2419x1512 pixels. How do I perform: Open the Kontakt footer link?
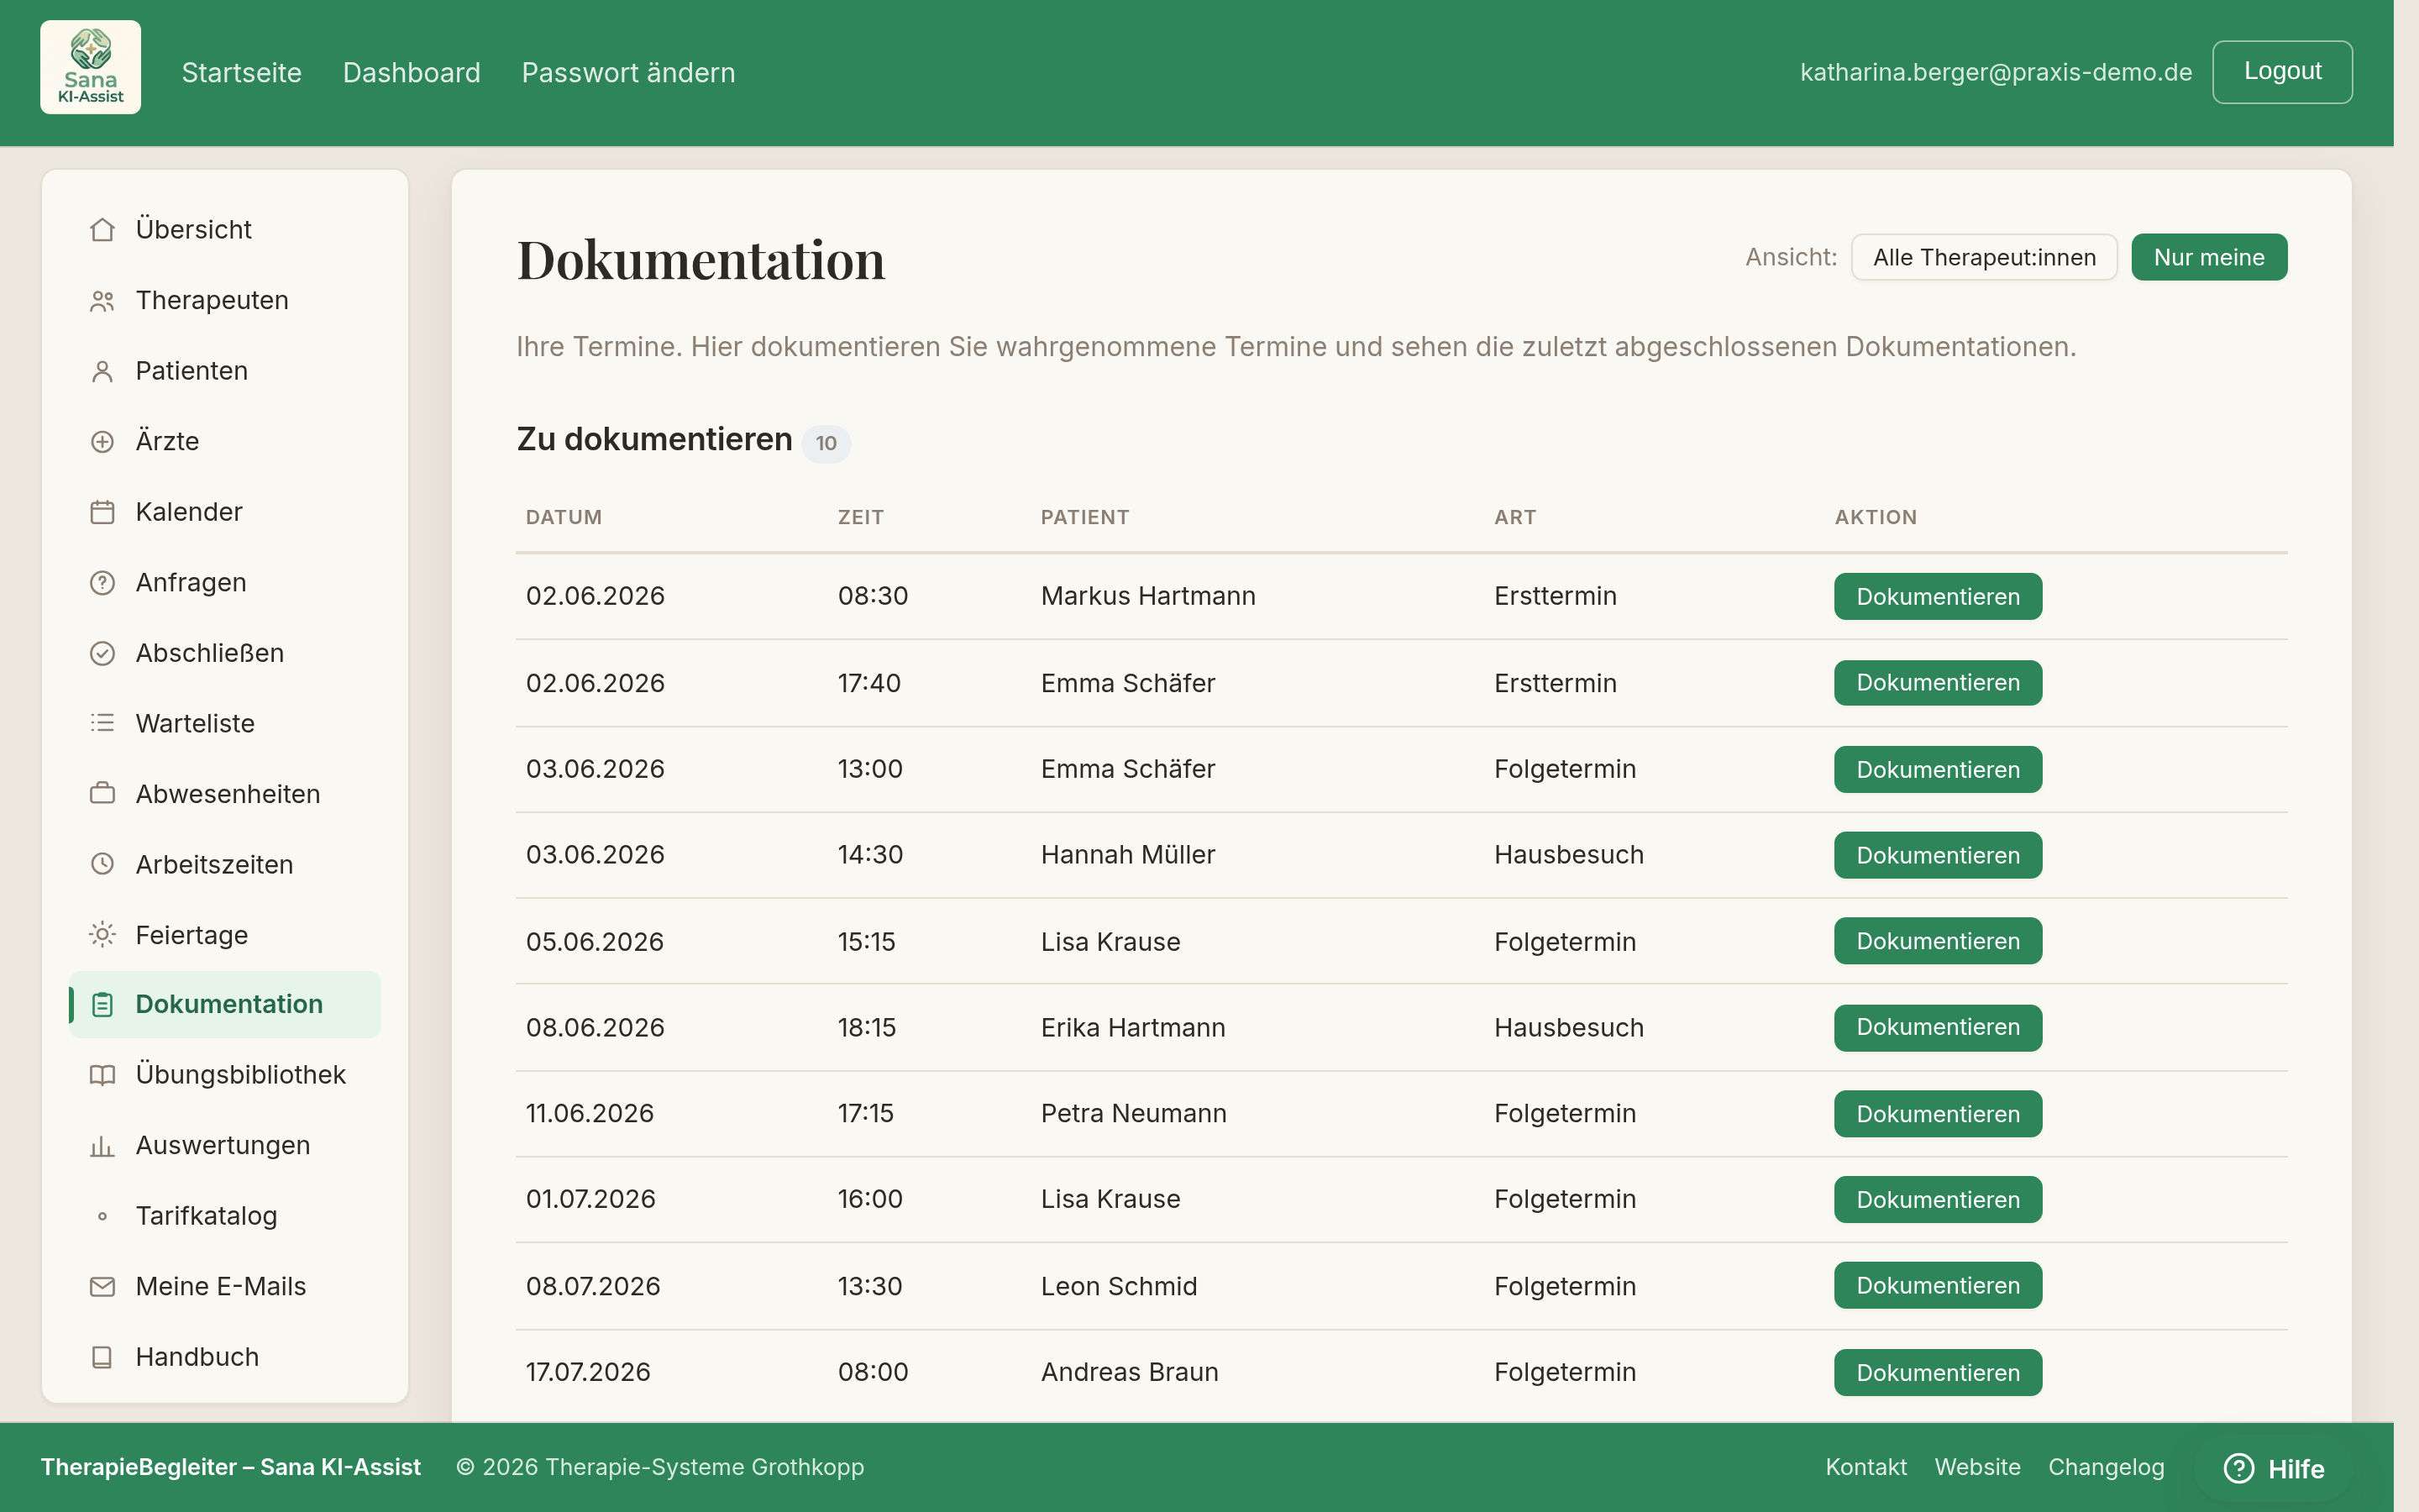(1865, 1467)
